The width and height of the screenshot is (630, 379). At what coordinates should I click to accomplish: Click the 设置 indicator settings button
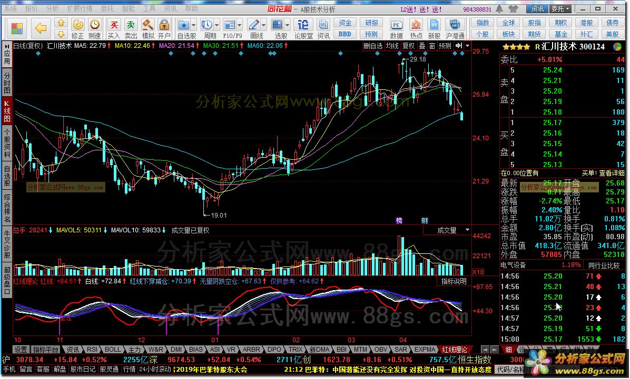pyautogui.click(x=21, y=350)
